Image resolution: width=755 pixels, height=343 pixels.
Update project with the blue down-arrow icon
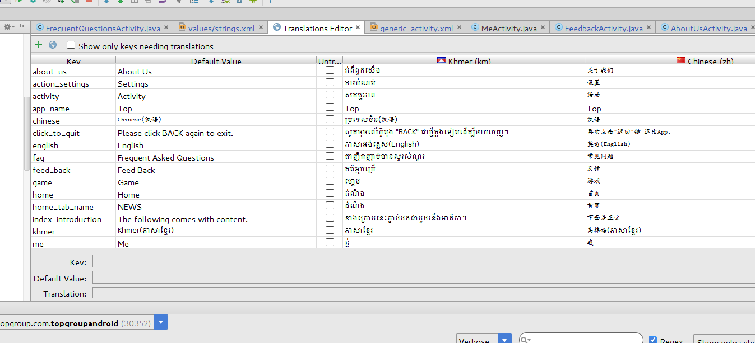(106, 3)
